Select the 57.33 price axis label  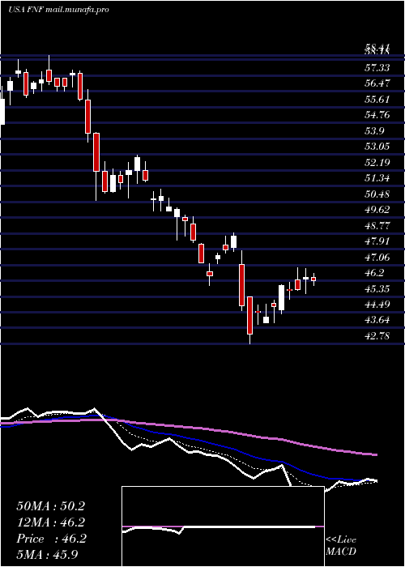377,67
